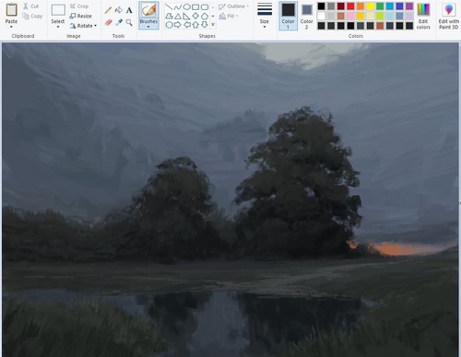This screenshot has width=461, height=357.
Task: Choose the Line shape
Action: tap(169, 6)
